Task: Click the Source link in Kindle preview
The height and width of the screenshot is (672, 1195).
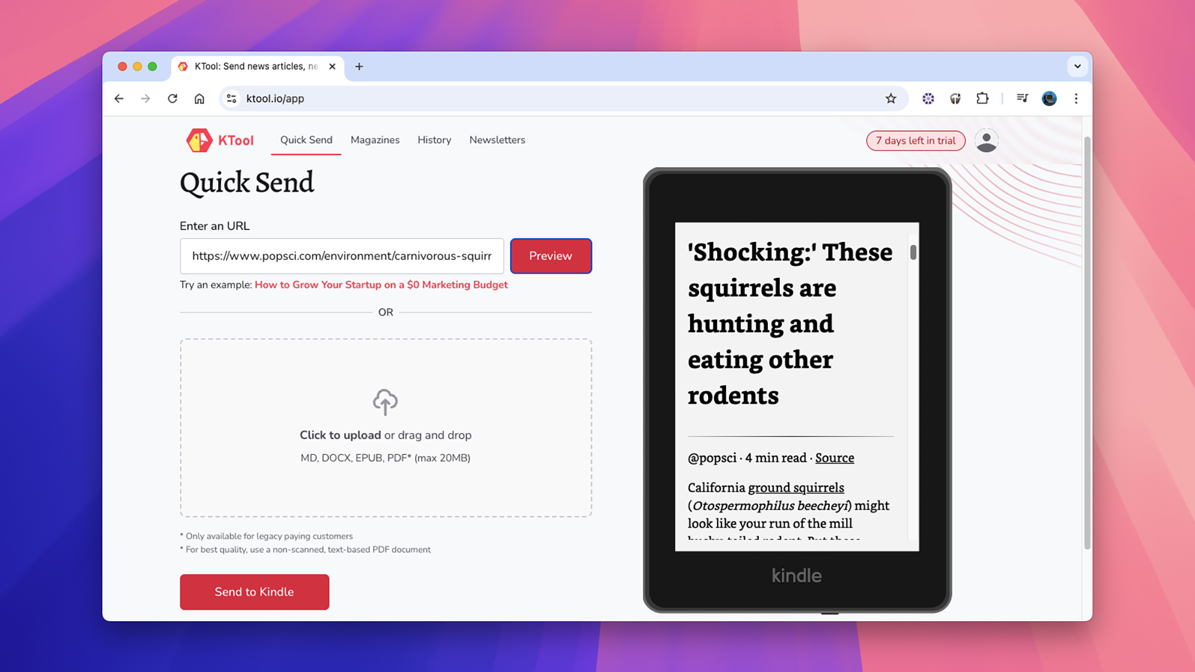Action: [835, 457]
